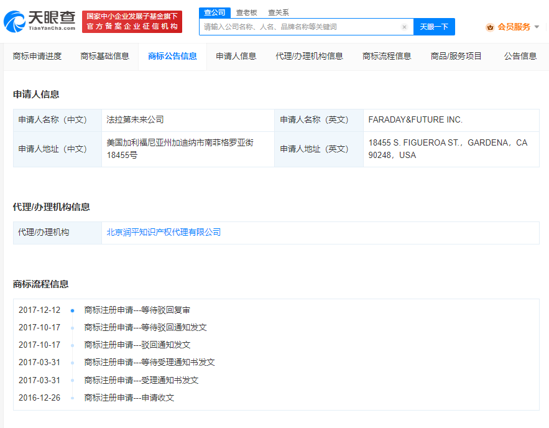Image resolution: width=549 pixels, height=428 pixels.
Task: Click the red 官方备案企业征信机构 banner
Action: (x=132, y=22)
